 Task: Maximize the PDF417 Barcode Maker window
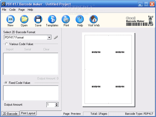tap(146, 4)
